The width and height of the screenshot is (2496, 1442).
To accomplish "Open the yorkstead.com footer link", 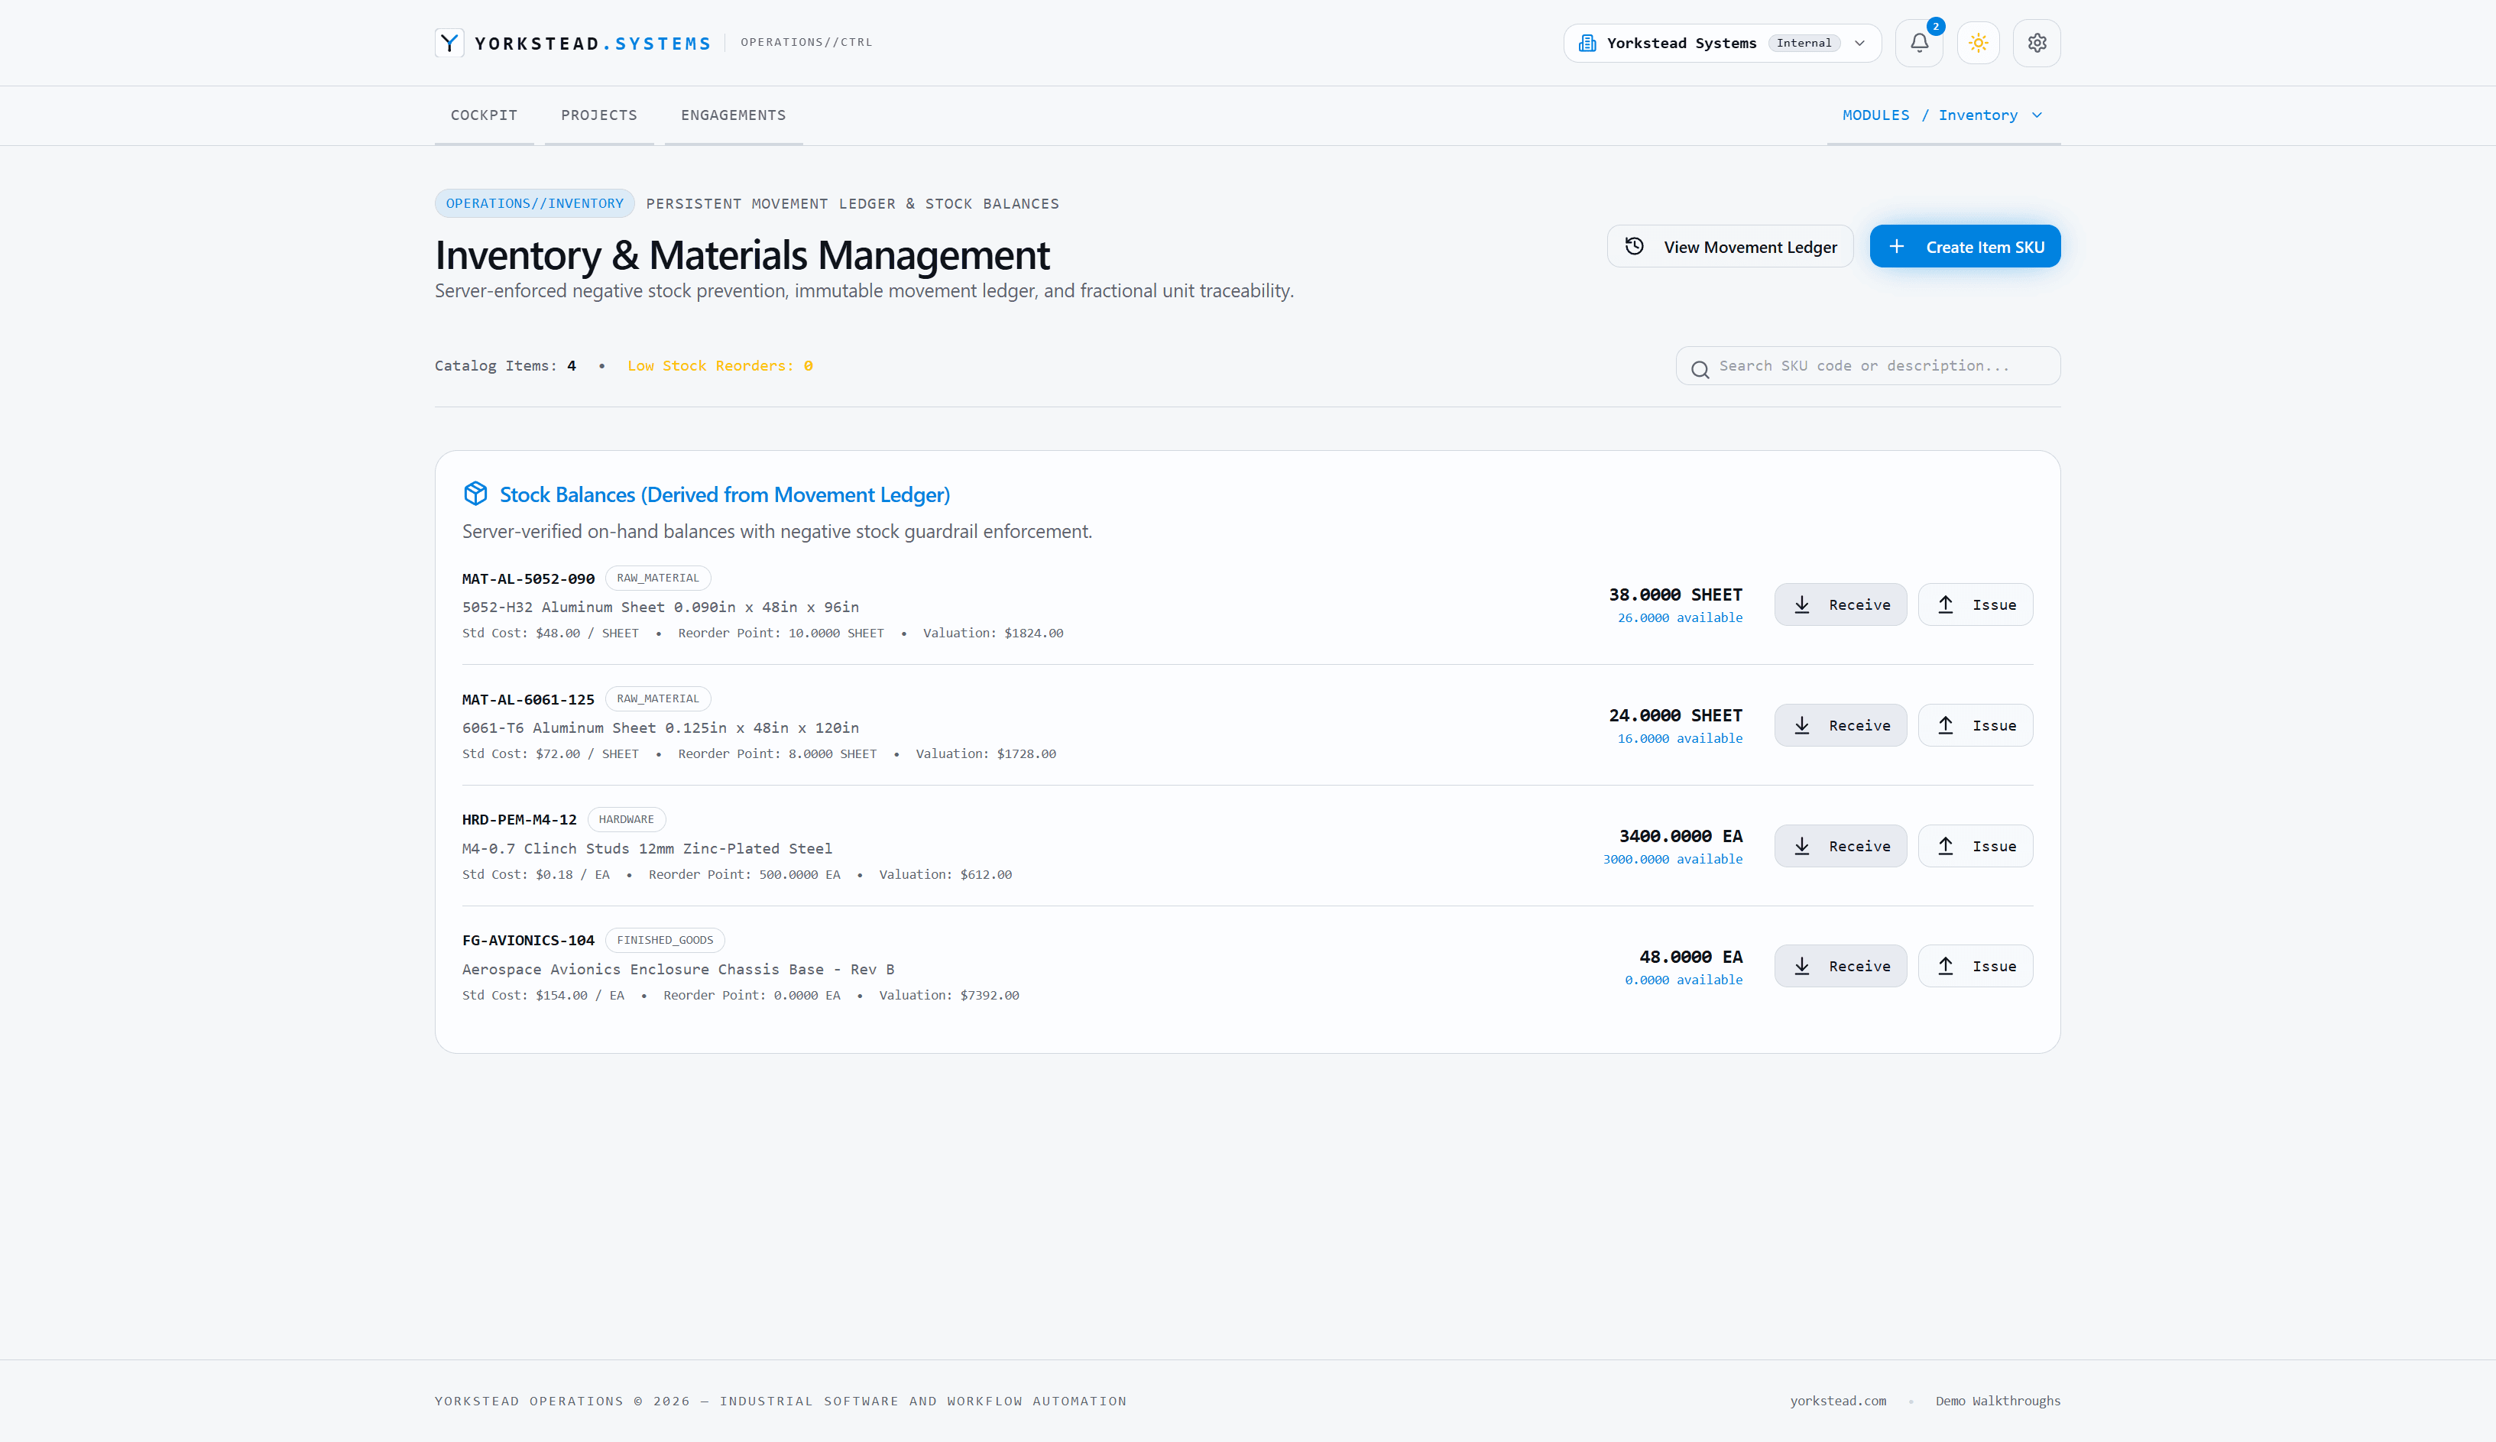I will click(x=1837, y=1401).
